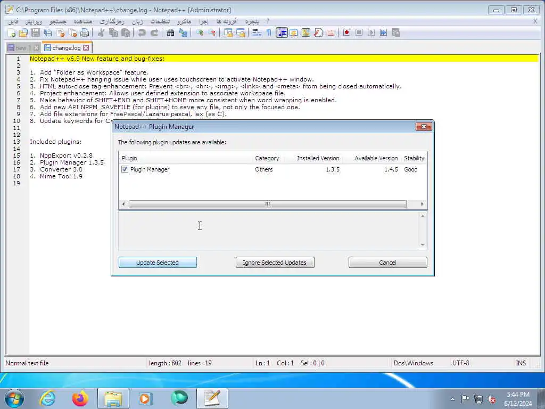
Task: Open the افزونه ها (Plugins) menu
Action: click(x=227, y=21)
